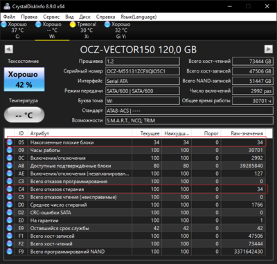Click the serial number field
277x264 pixels.
[x=143, y=71]
